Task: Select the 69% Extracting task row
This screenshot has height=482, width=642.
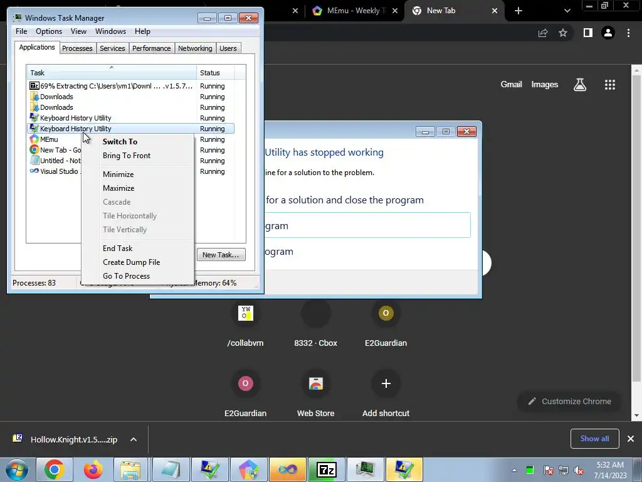Action: pyautogui.click(x=130, y=86)
